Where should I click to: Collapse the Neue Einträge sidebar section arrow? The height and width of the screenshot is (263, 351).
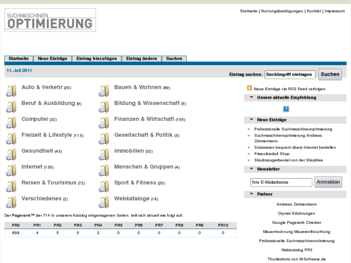[252, 120]
